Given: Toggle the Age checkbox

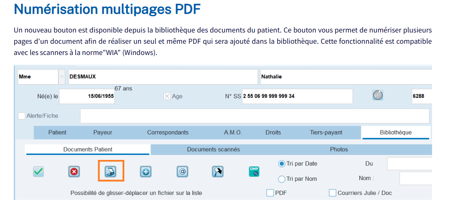Looking at the screenshot, I should 167,96.
